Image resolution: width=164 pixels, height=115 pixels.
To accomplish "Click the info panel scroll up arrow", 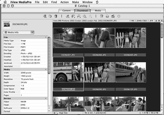I will 49,108.
